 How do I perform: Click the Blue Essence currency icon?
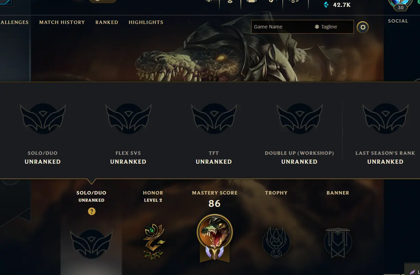326,5
